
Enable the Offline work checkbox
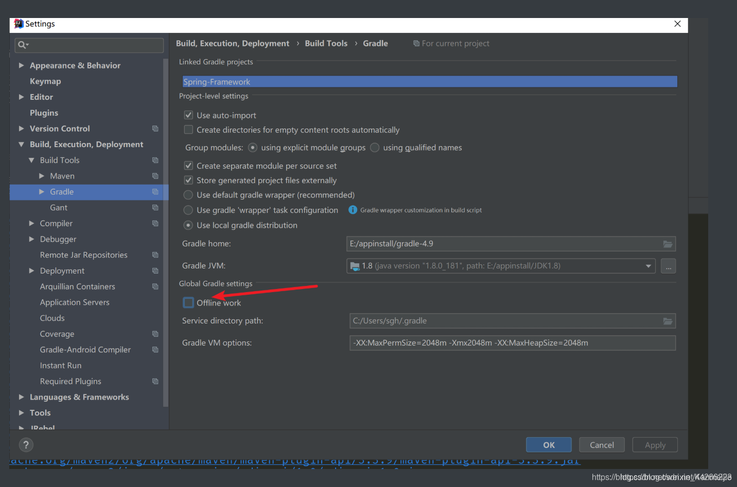[x=188, y=303]
